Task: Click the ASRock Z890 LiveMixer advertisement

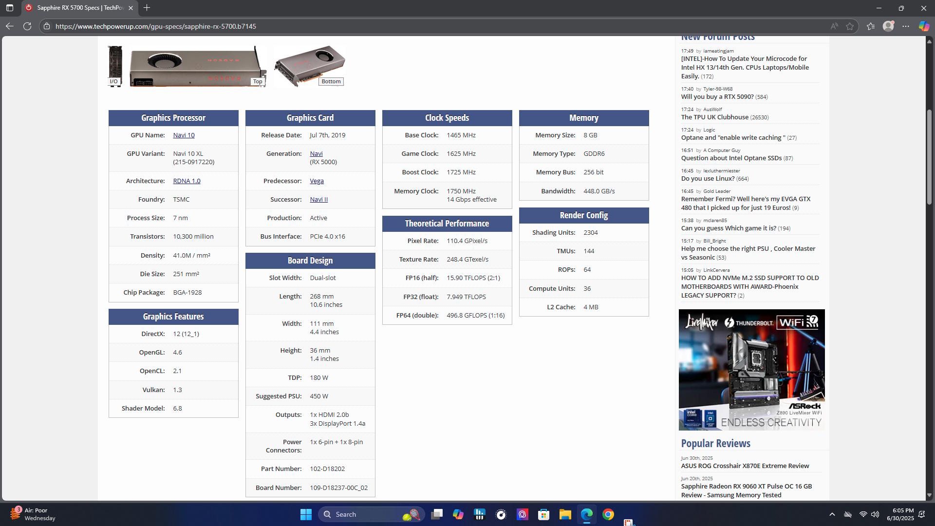Action: [x=751, y=370]
